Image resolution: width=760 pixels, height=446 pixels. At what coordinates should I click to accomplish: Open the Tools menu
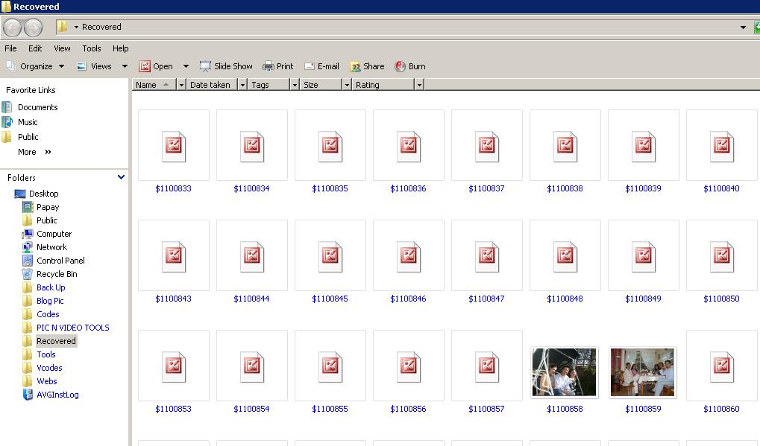point(92,48)
